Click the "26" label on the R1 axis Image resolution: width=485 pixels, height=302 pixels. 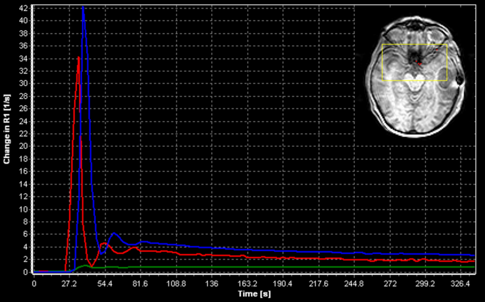(23, 109)
